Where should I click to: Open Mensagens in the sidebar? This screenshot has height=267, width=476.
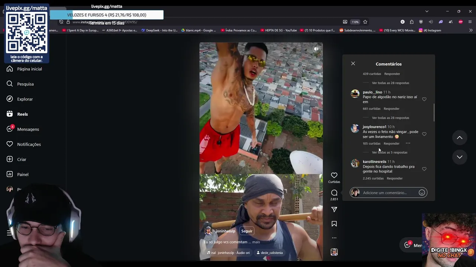click(23, 129)
